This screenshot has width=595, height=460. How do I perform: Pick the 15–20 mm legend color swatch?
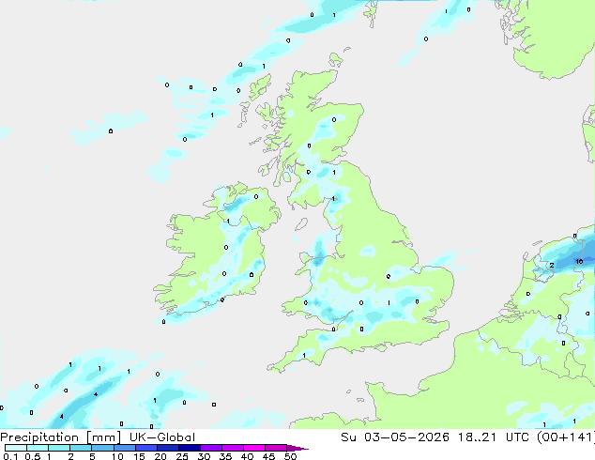146,448
